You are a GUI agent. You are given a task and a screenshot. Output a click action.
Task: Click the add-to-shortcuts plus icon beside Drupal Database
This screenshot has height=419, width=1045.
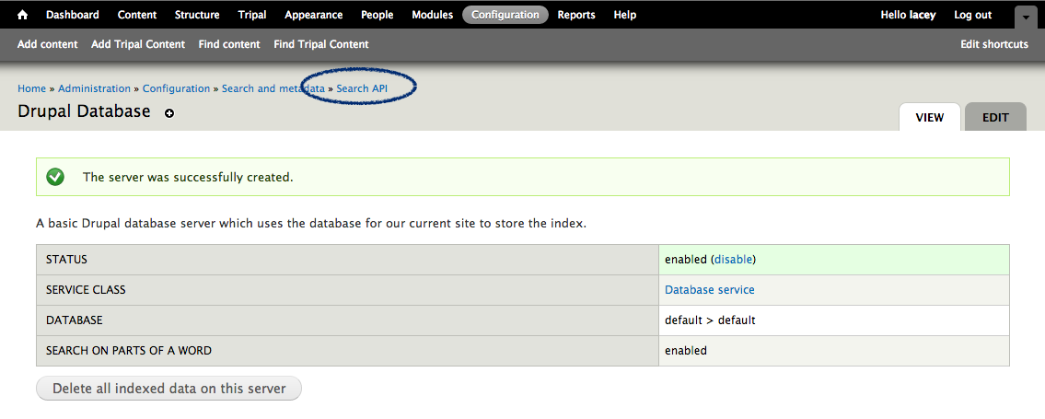click(169, 113)
